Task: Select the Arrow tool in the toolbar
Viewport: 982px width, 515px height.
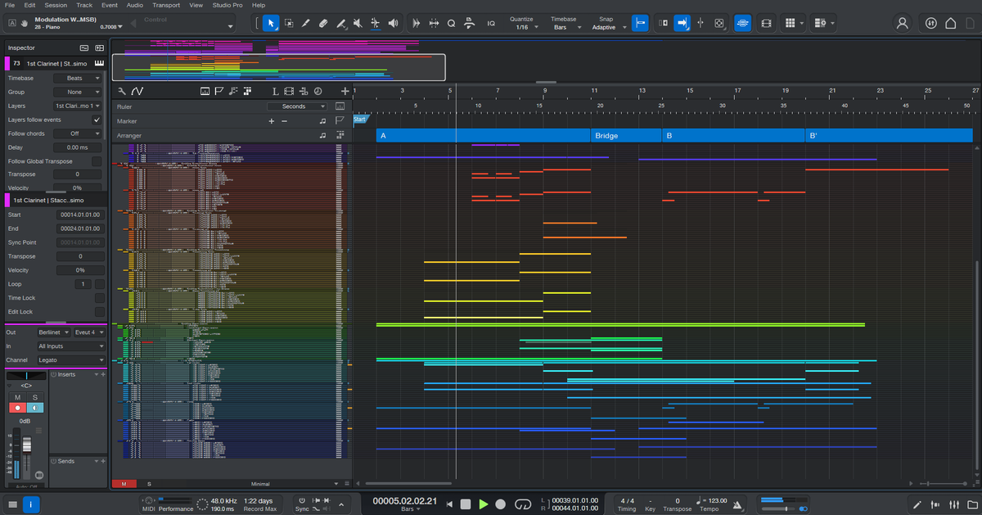Action: pos(271,23)
